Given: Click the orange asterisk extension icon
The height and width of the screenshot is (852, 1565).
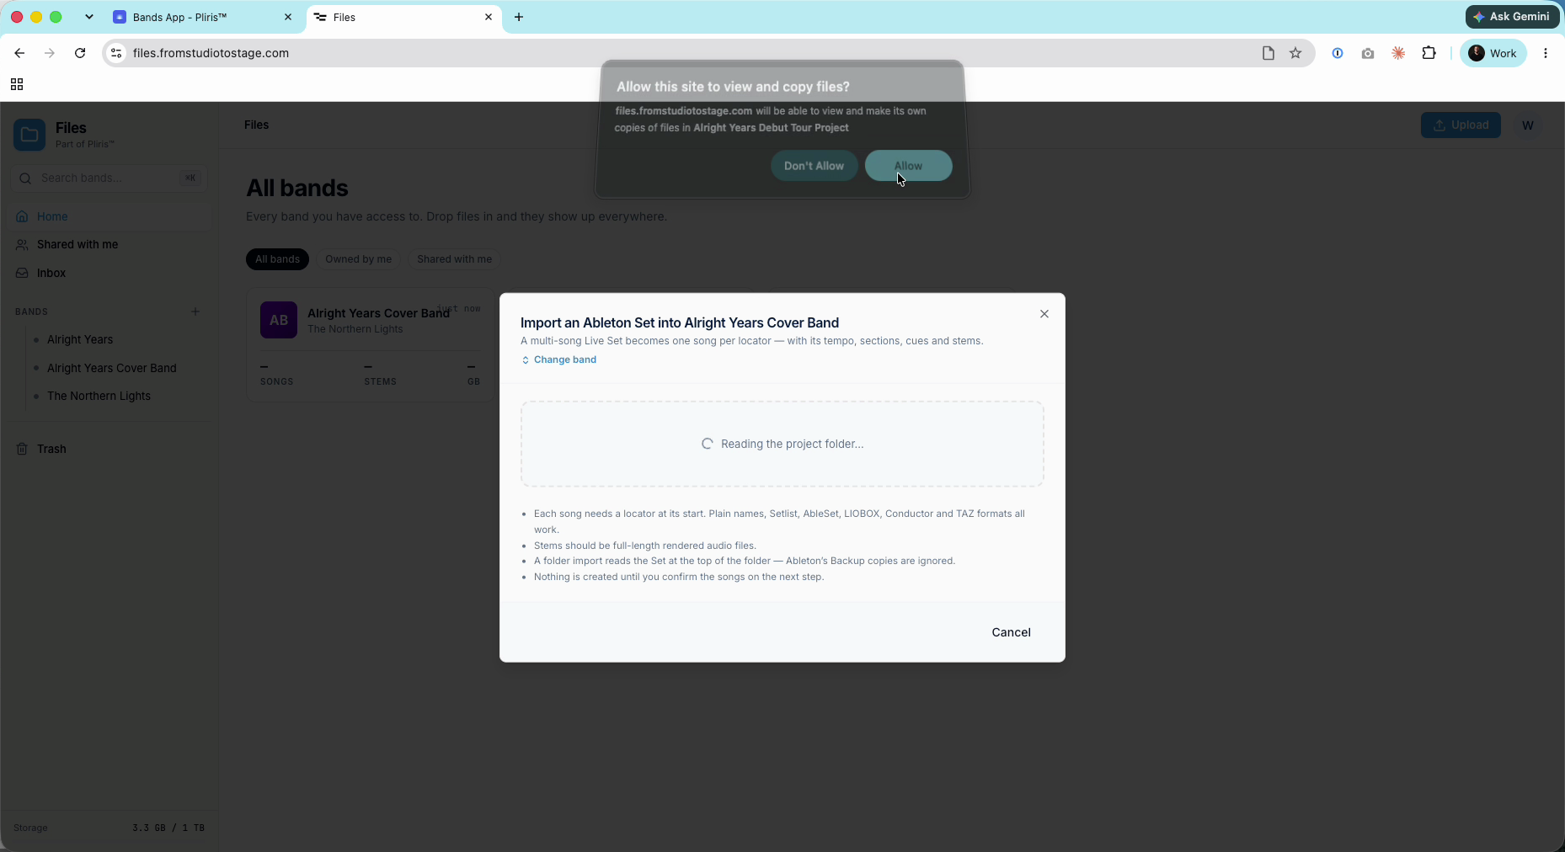Looking at the screenshot, I should pyautogui.click(x=1398, y=53).
